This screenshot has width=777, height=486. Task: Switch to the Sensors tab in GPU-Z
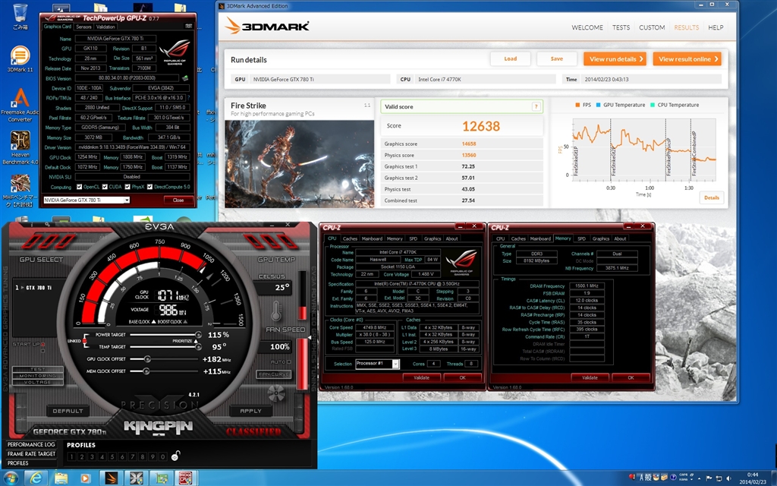[x=83, y=27]
